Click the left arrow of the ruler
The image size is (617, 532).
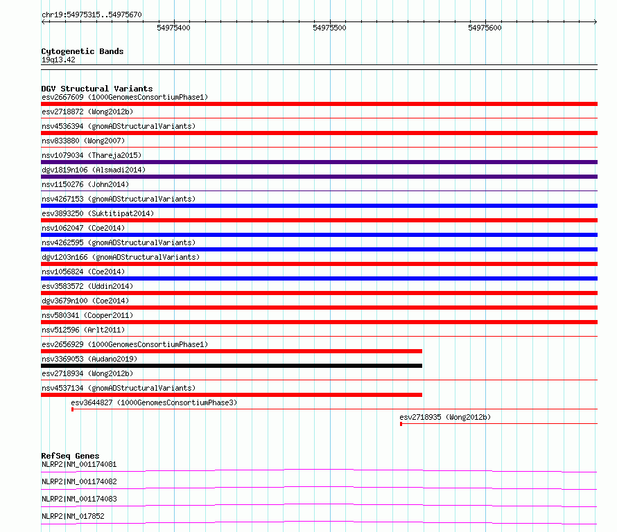tap(44, 22)
